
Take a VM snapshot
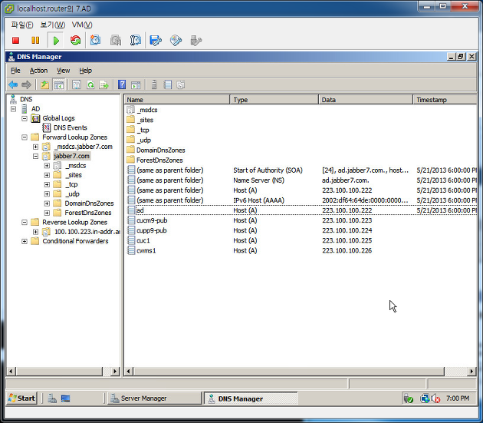[x=95, y=41]
